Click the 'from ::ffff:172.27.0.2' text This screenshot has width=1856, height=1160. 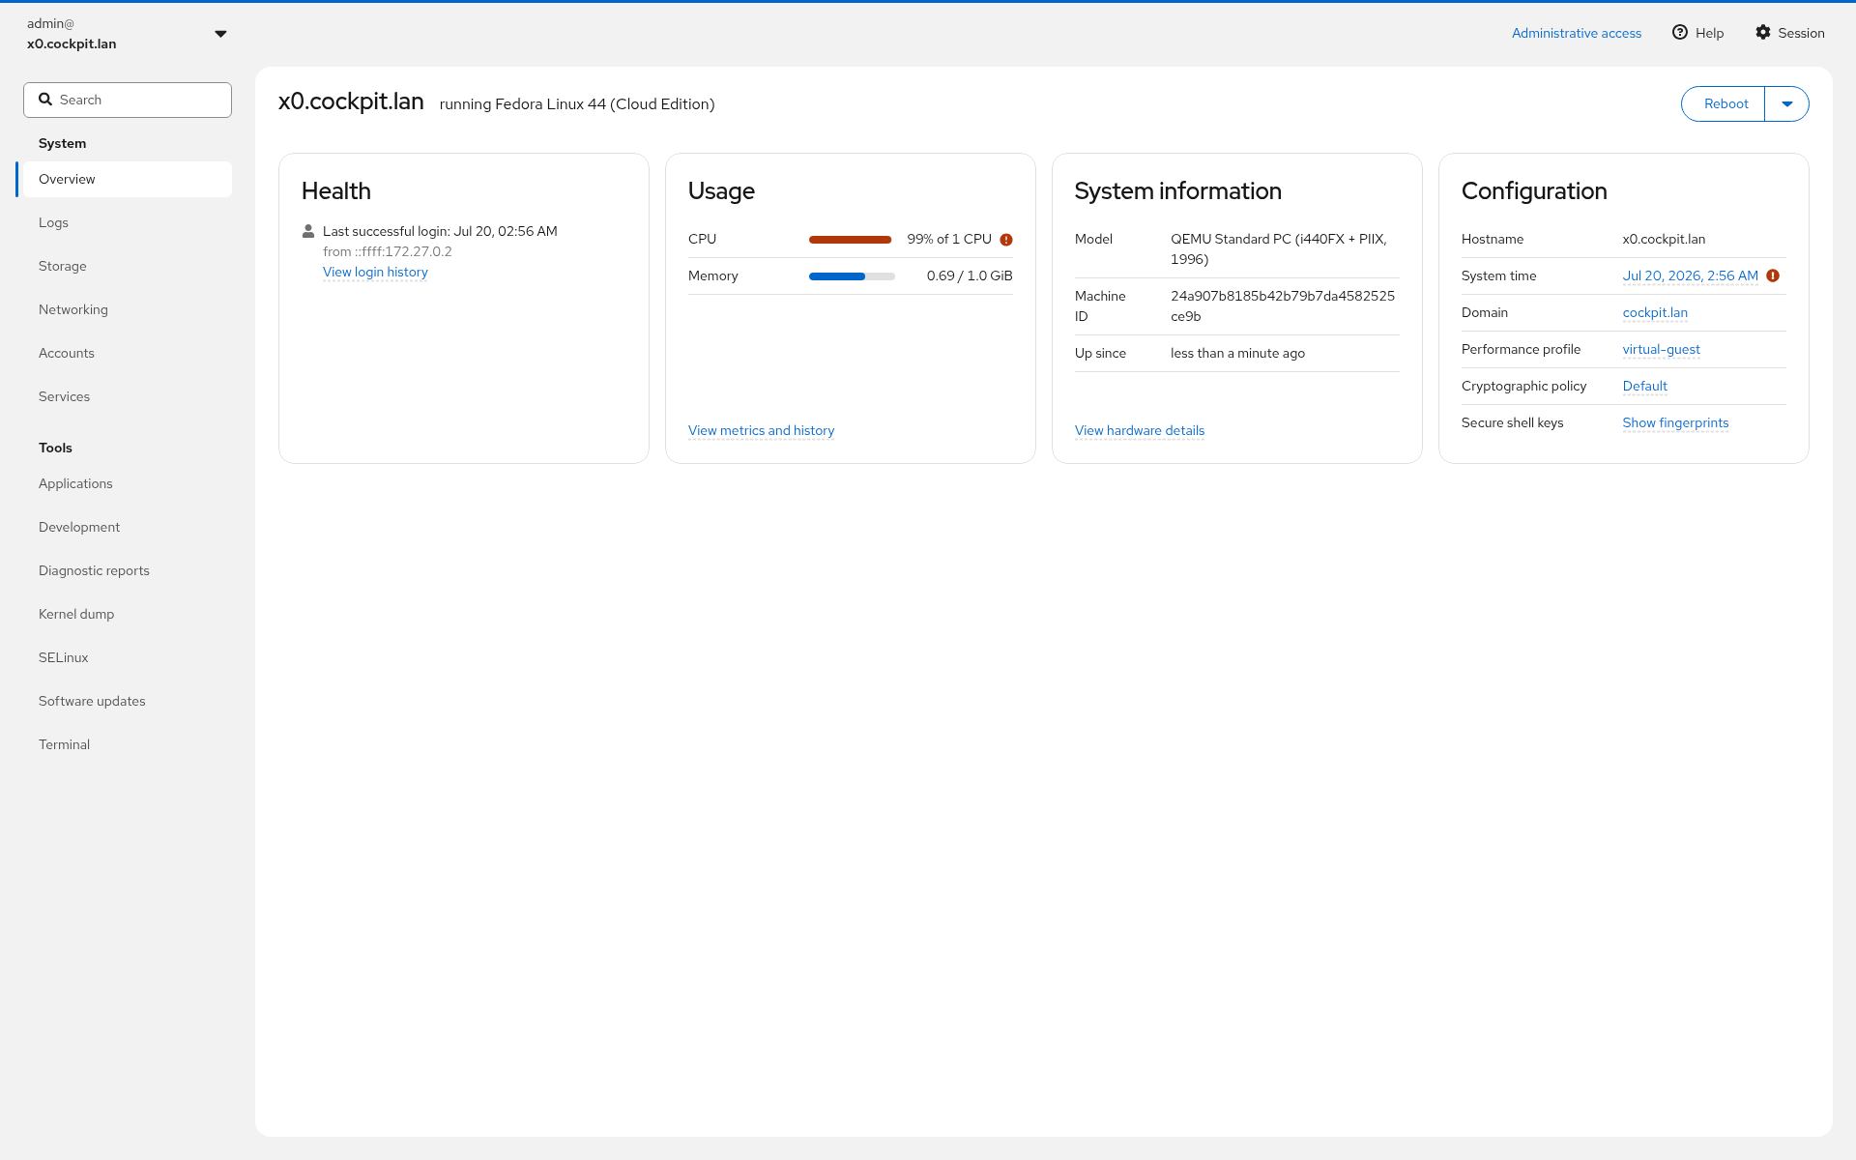pos(388,251)
